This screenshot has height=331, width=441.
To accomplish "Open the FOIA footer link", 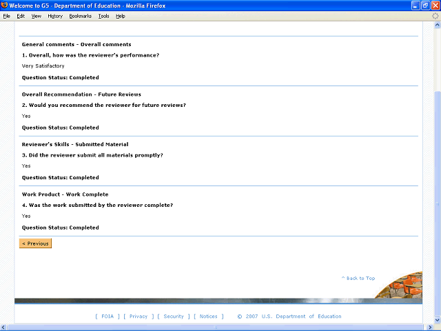I will 107,317.
